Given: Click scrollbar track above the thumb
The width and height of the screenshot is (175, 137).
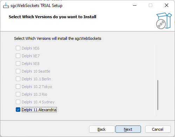Looking at the screenshot, I should point(158,62).
